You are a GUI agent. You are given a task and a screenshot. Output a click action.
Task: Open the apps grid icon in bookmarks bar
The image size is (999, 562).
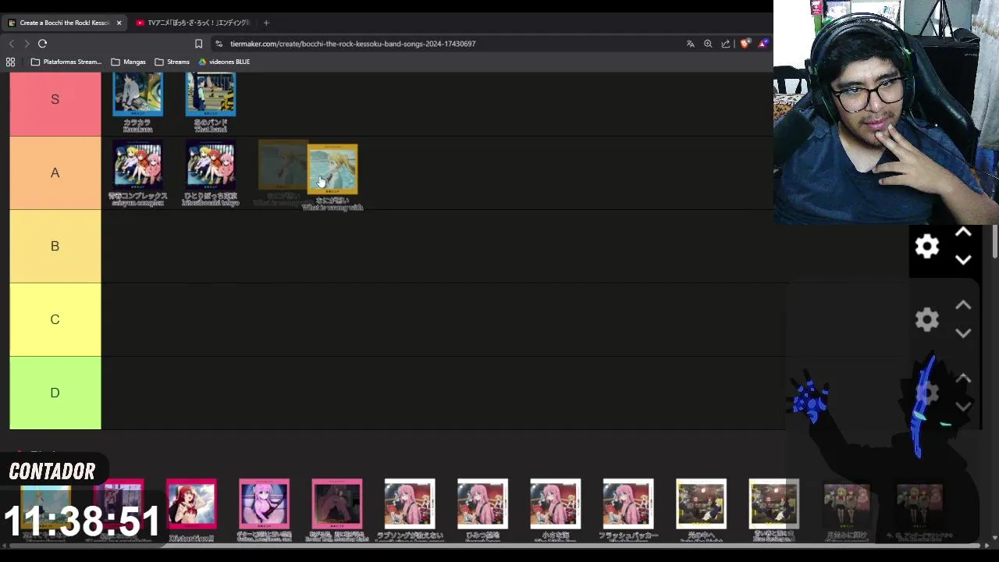pyautogui.click(x=10, y=62)
